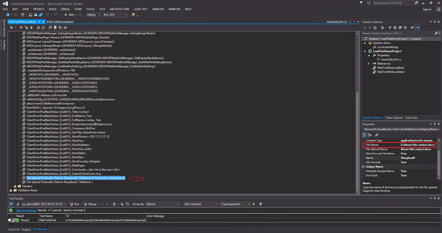Refresh the Solution Explorer
The height and width of the screenshot is (233, 442).
[395, 28]
